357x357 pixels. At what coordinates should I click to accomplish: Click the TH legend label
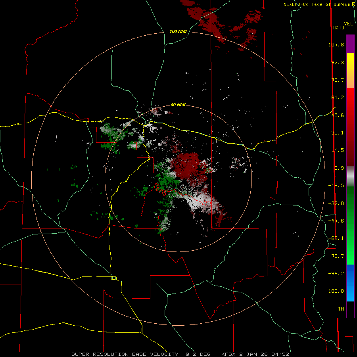pos(341,309)
